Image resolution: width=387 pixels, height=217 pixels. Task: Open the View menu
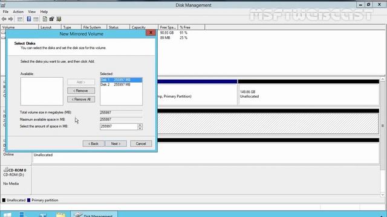click(x=31, y=12)
